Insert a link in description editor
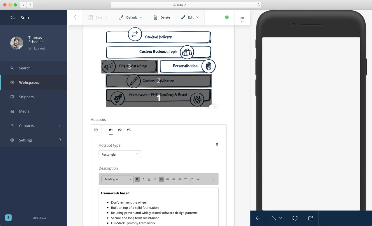Screen dimensions: 372x226 tap(198, 179)
